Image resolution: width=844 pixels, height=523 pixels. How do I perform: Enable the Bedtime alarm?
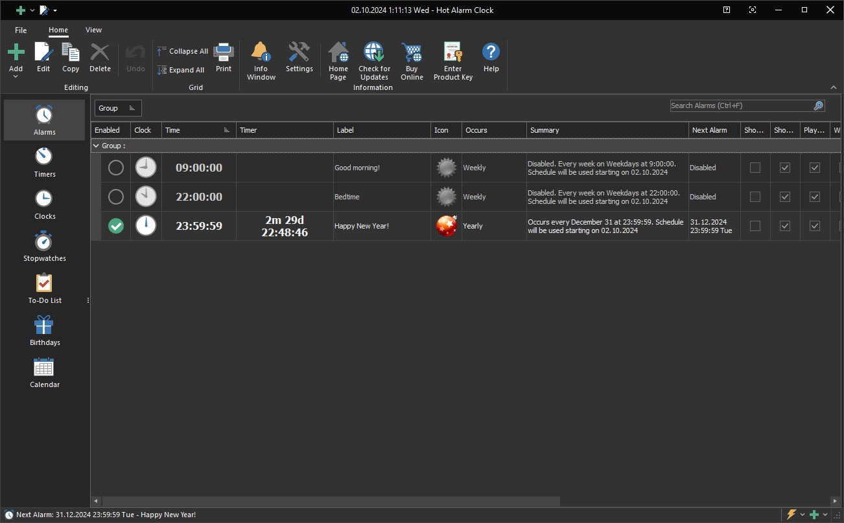pos(115,197)
